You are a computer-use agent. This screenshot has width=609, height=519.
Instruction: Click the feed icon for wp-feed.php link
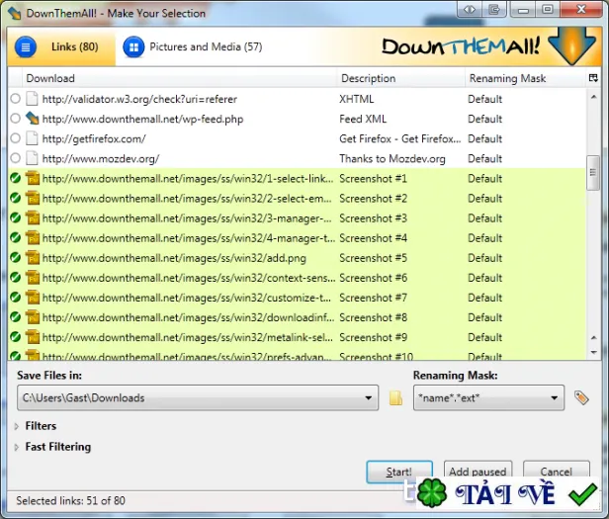click(x=33, y=118)
